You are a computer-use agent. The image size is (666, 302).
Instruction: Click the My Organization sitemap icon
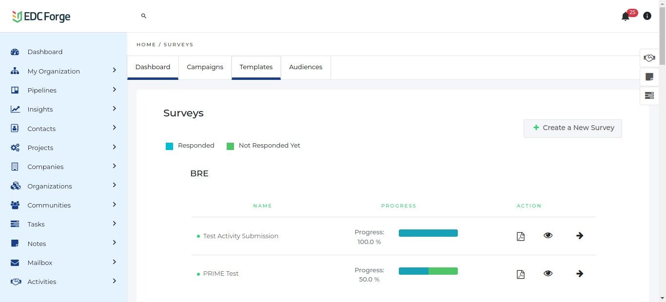point(15,71)
